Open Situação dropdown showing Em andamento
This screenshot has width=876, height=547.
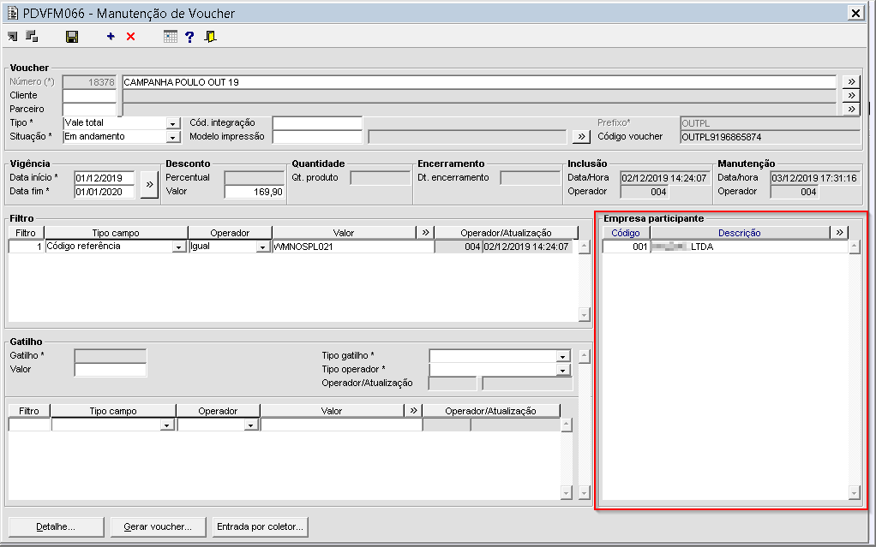pos(173,137)
